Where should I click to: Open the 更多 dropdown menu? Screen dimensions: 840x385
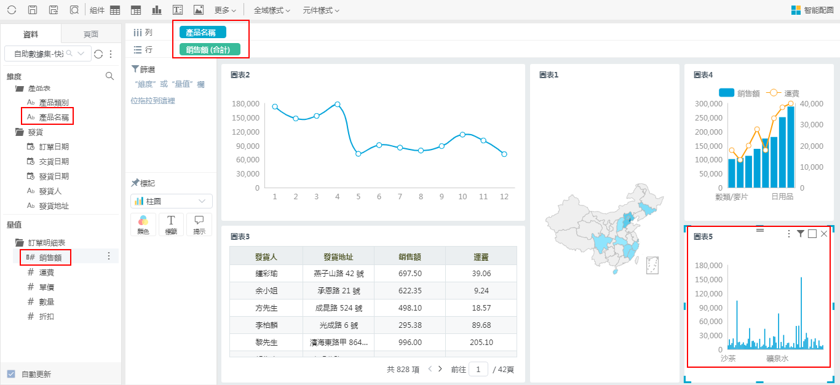point(225,10)
